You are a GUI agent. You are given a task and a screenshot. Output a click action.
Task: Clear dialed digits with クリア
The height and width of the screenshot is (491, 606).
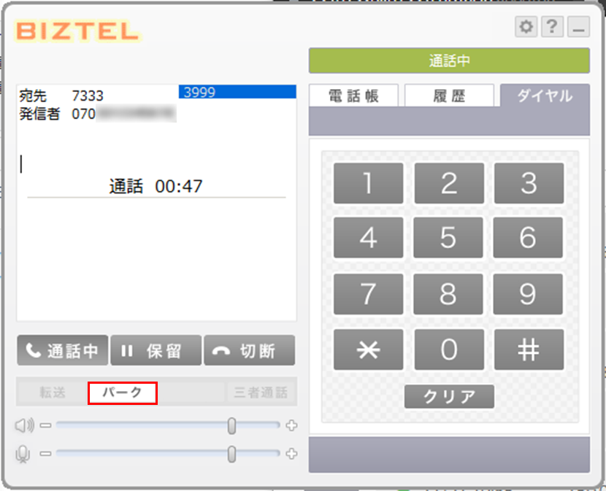click(x=449, y=396)
